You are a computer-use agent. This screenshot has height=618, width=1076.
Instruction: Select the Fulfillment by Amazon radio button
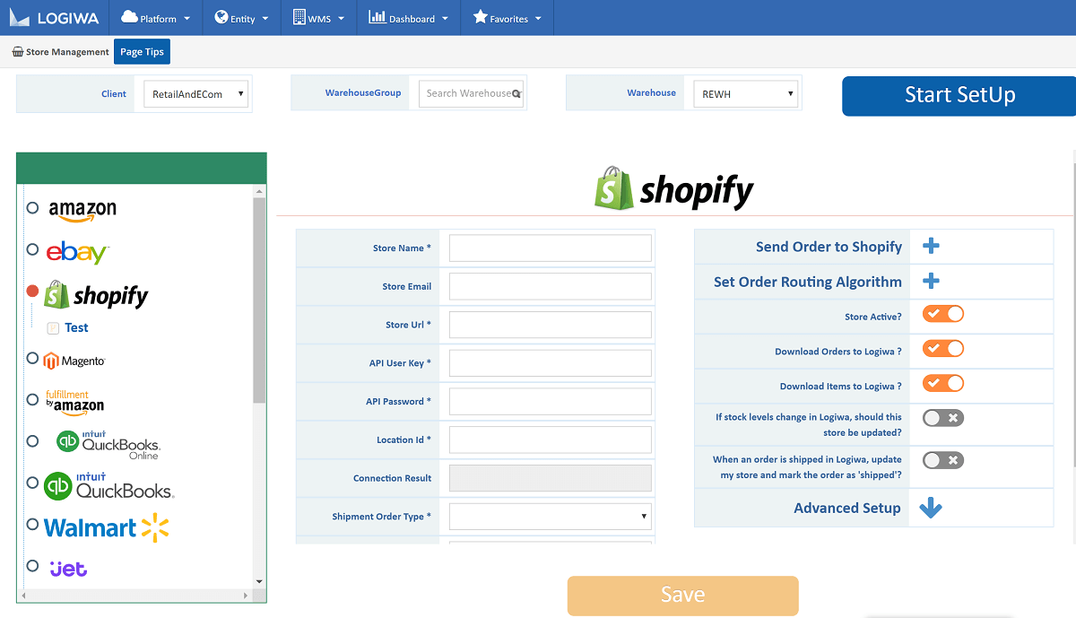coord(32,399)
